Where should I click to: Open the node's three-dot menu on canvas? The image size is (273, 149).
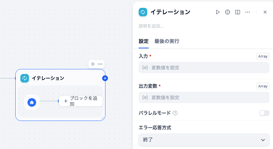[x=100, y=64]
